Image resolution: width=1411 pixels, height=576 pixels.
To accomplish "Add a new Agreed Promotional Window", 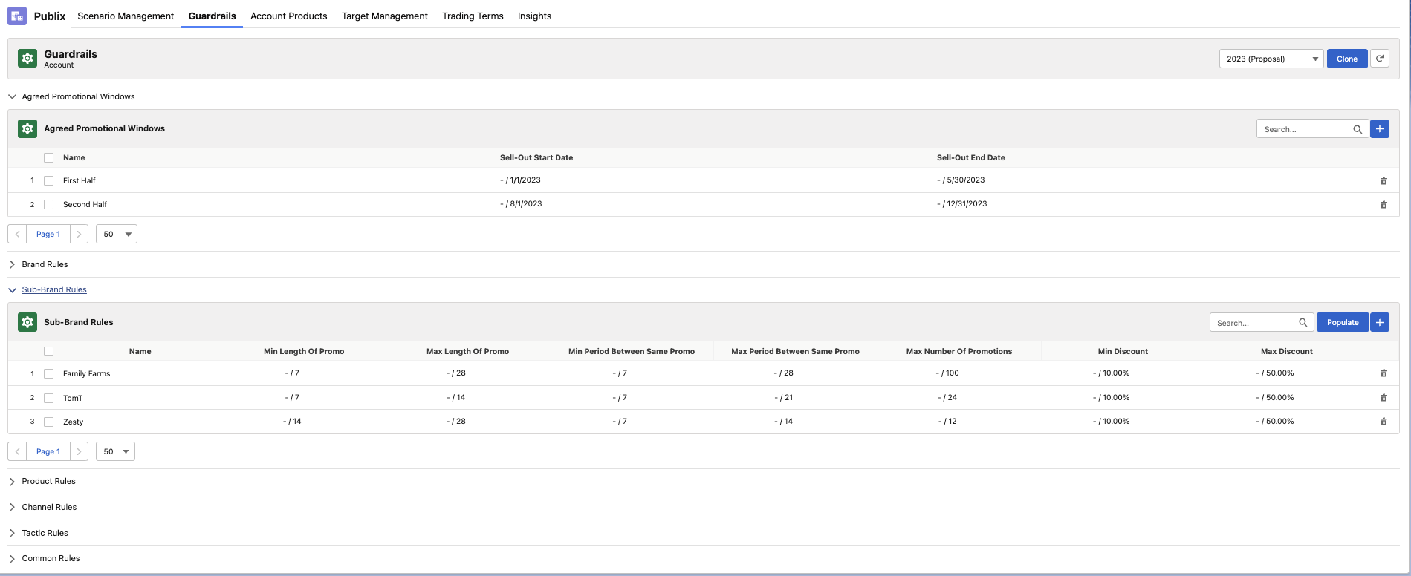I will pos(1380,129).
